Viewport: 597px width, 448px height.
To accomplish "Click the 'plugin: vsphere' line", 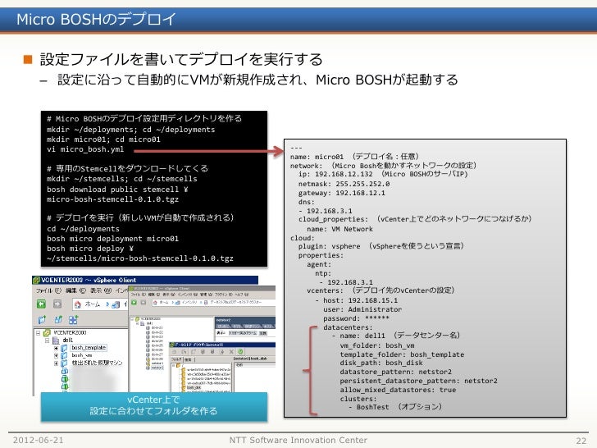I will pos(381,246).
